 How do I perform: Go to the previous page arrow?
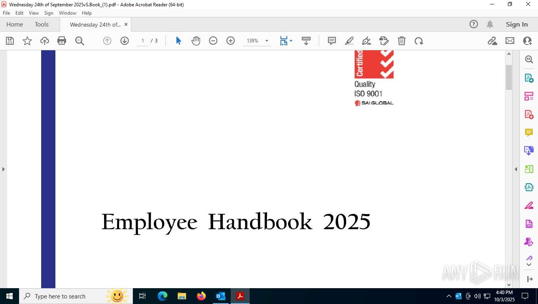pos(107,41)
